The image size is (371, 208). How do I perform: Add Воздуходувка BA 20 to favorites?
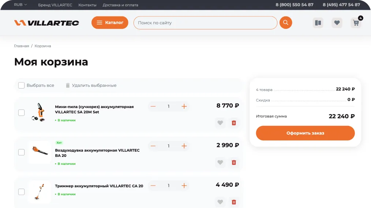point(220,162)
